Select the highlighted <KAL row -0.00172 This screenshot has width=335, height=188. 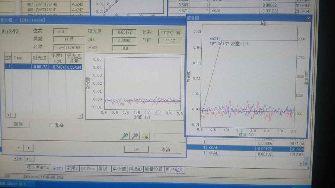pyautogui.click(x=246, y=148)
